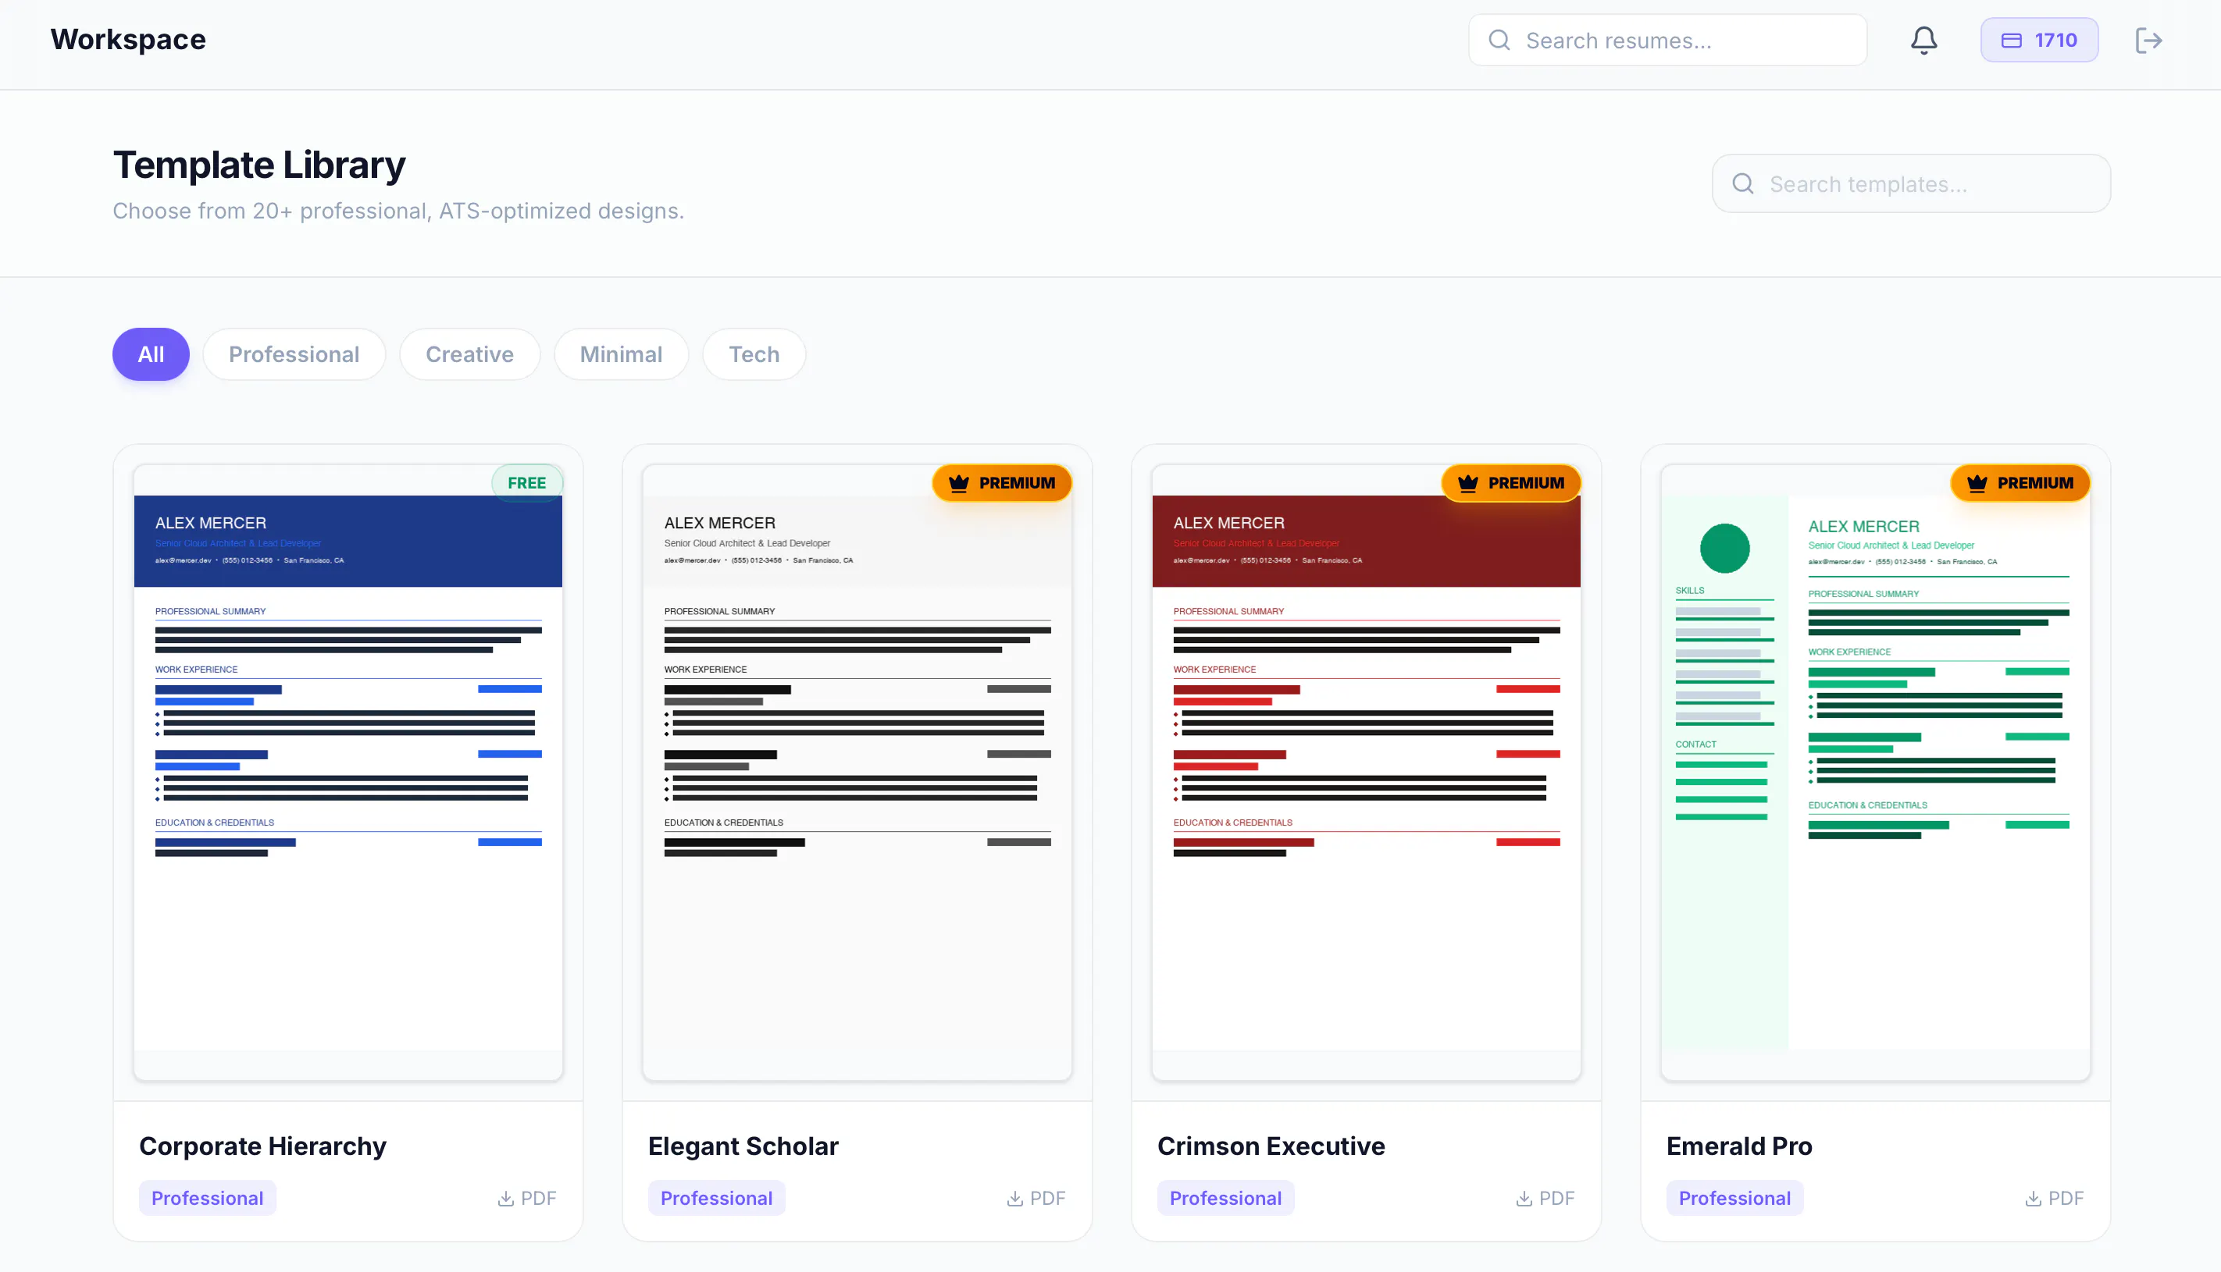Open Emerald Pro template preview
This screenshot has height=1272, width=2221.
point(1875,773)
